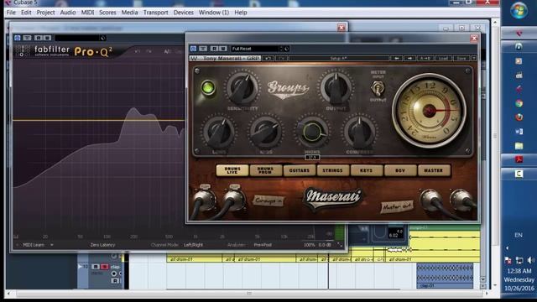Screen dimensions: 537x302
Task: Open the MIDI menu
Action: coord(87,13)
